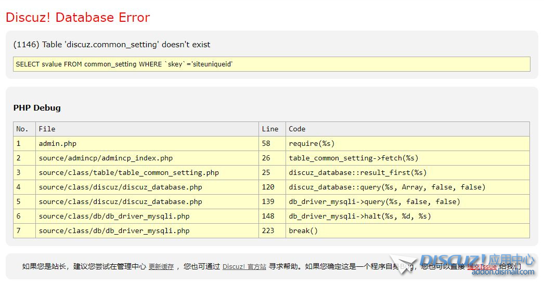Select discuz_database.php path in row 4
Image resolution: width=544 pixels, height=285 pixels.
tap(120, 187)
